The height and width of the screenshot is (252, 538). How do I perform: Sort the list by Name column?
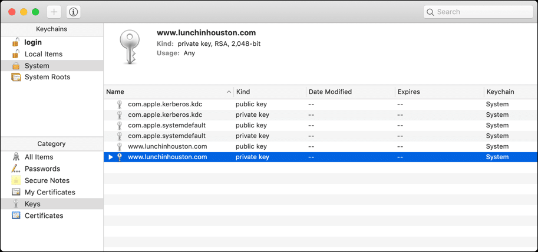165,92
